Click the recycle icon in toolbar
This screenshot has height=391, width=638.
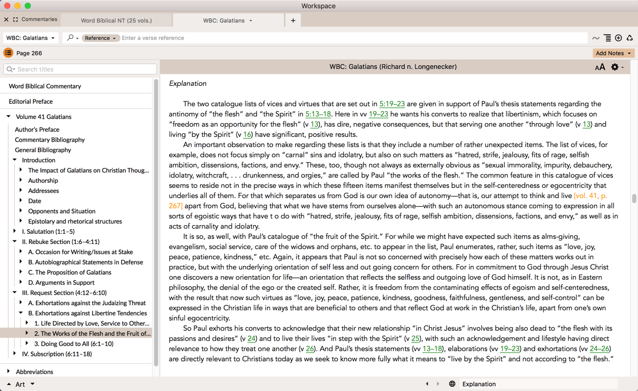630,38
